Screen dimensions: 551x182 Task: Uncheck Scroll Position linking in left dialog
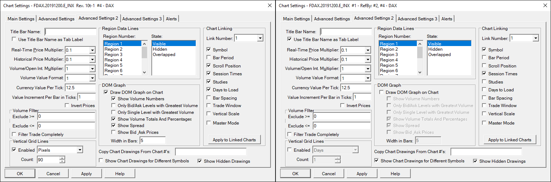coord(209,66)
